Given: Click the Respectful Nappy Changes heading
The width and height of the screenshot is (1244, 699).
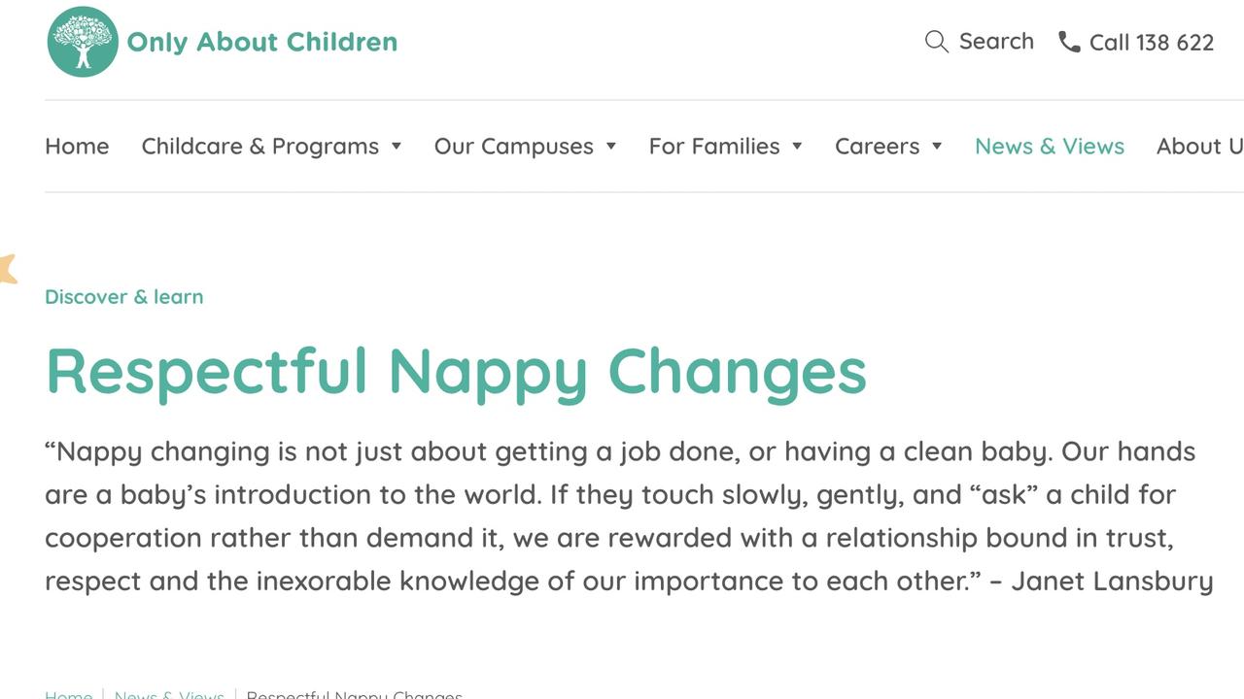Looking at the screenshot, I should point(456,372).
